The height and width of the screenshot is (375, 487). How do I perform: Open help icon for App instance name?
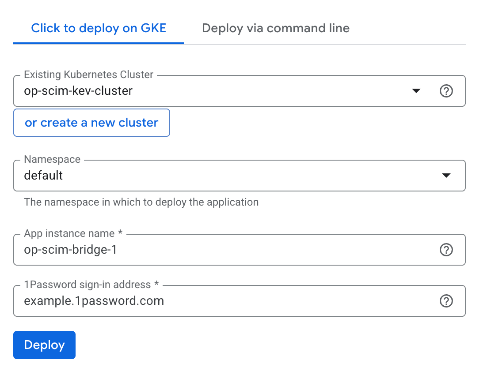pyautogui.click(x=446, y=250)
